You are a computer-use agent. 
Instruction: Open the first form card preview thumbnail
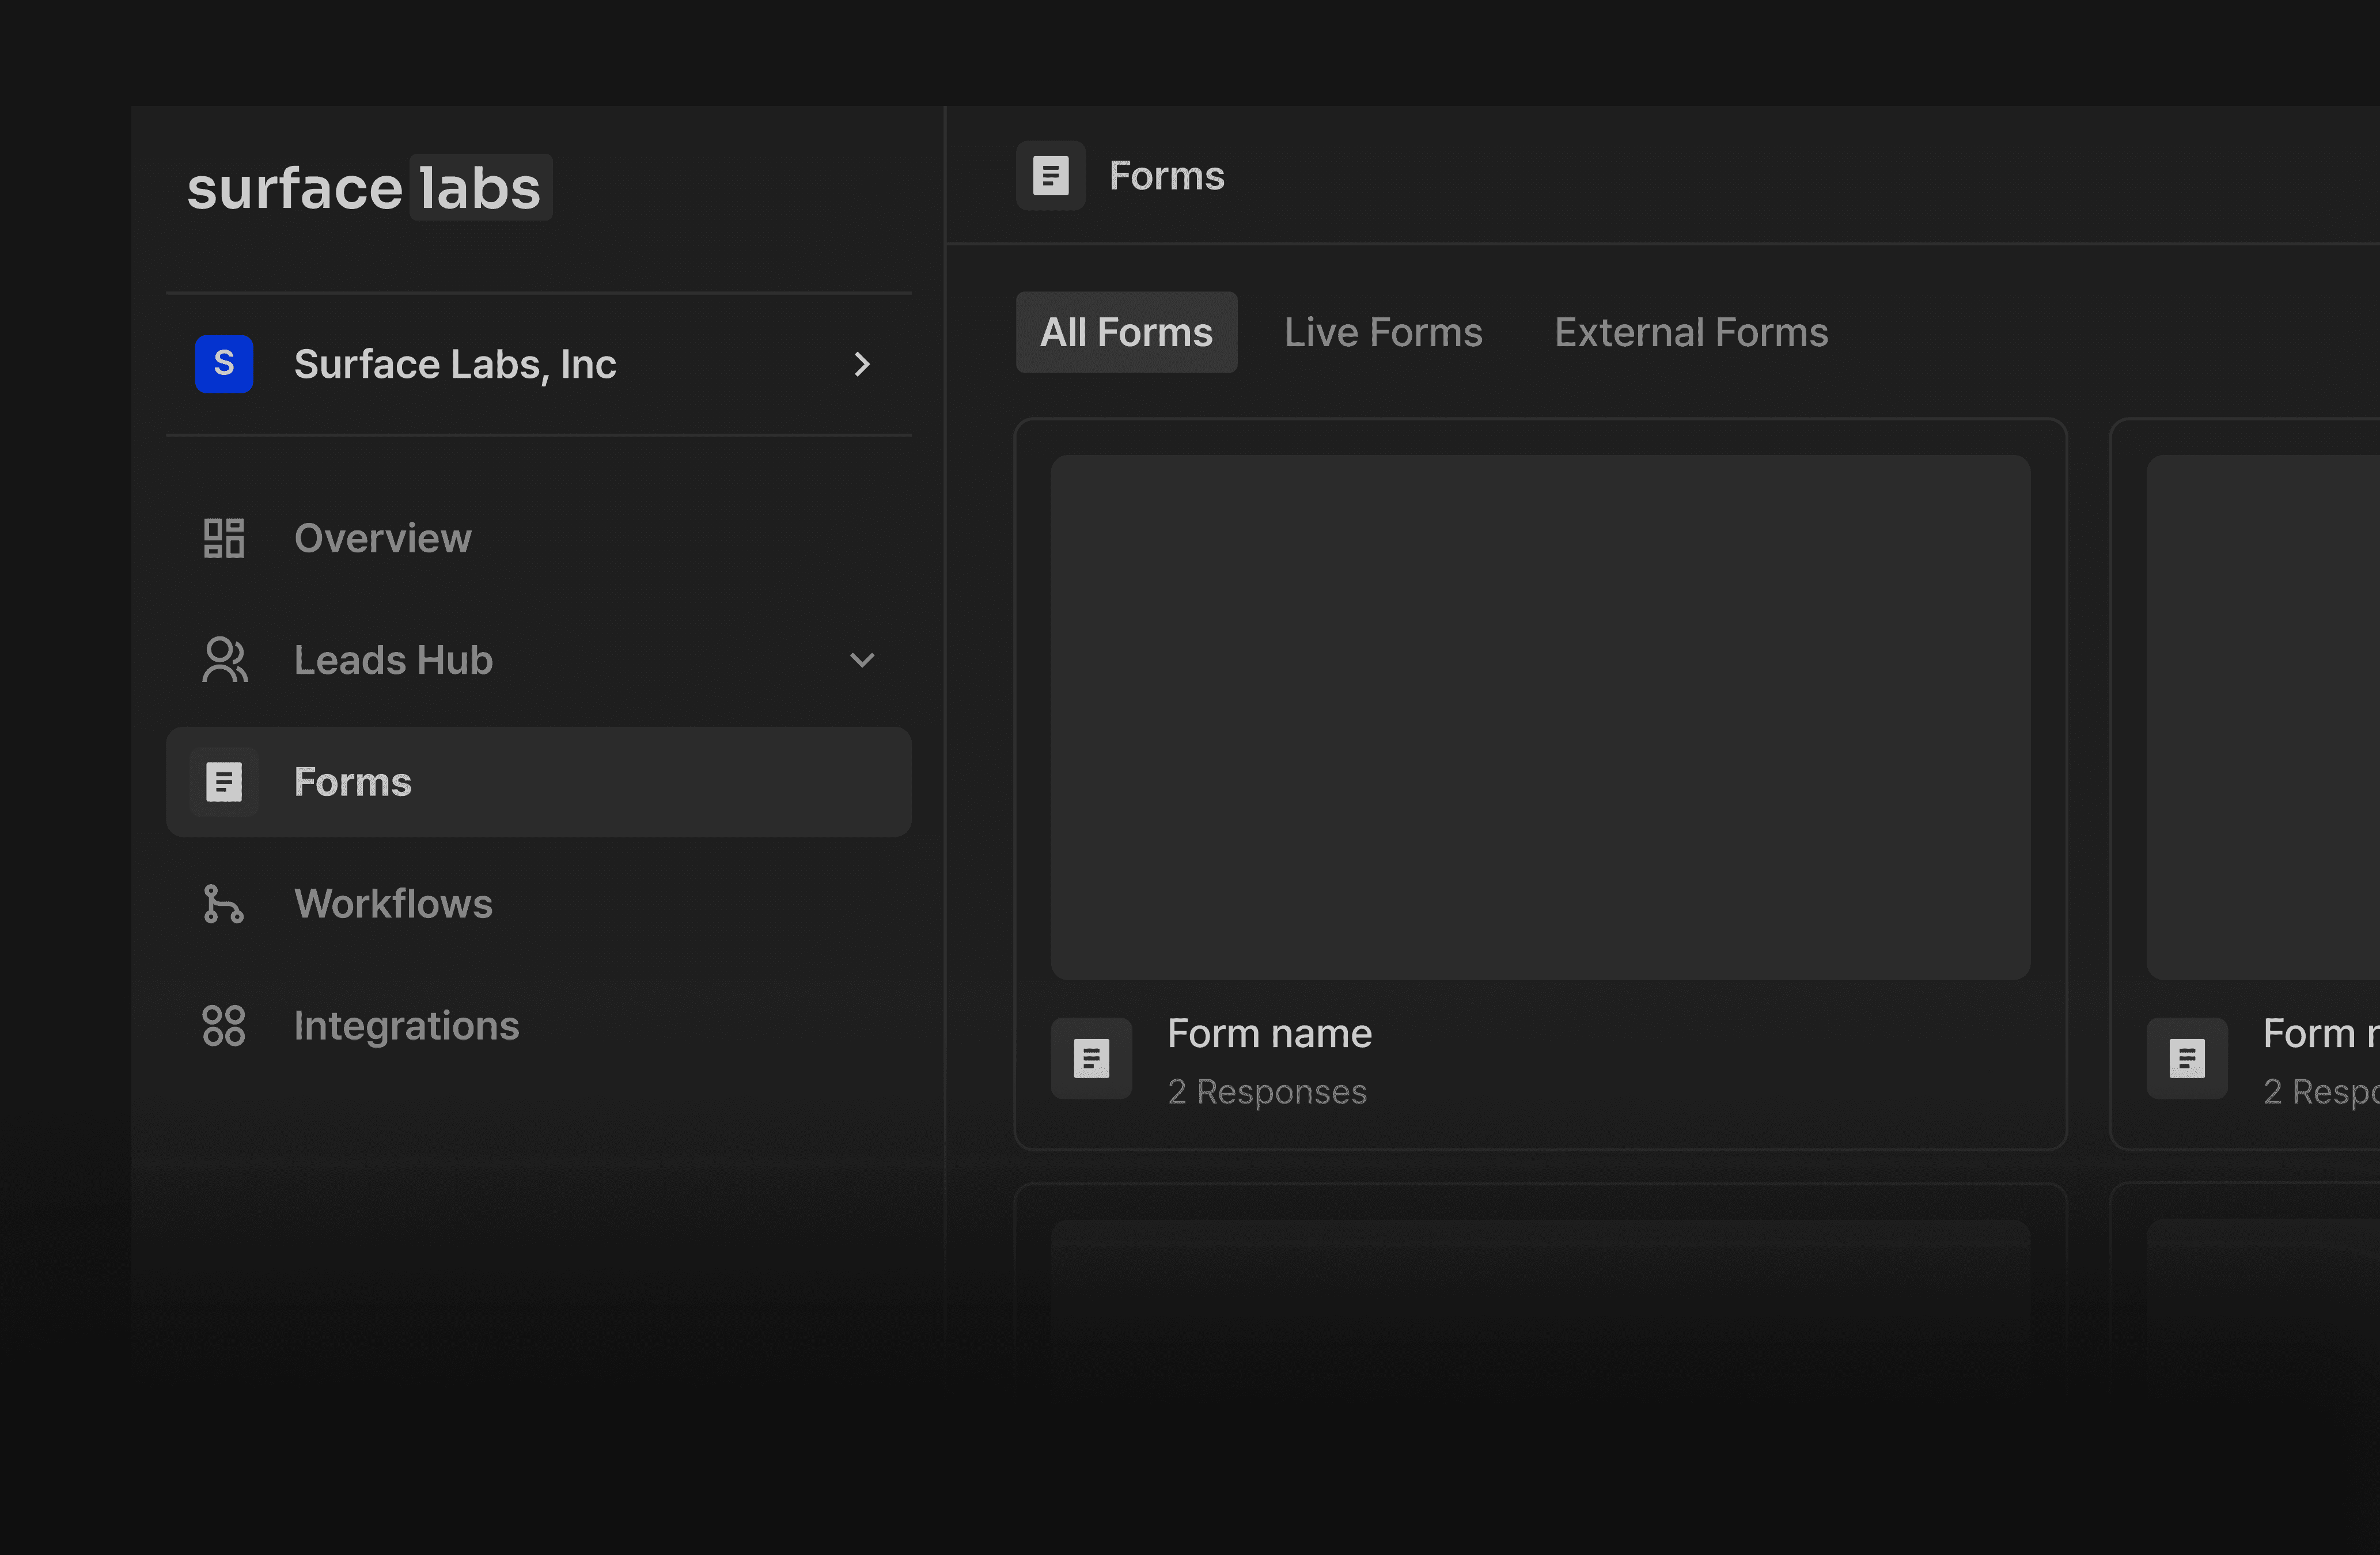1541,718
